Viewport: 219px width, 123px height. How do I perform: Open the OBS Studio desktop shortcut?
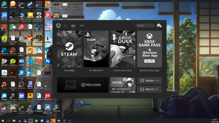[22, 85]
